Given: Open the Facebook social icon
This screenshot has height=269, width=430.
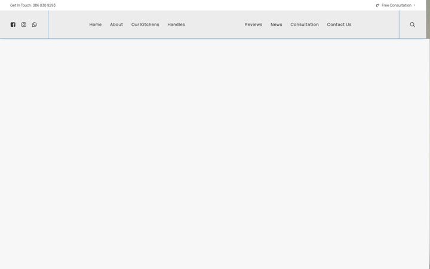Looking at the screenshot, I should [13, 25].
